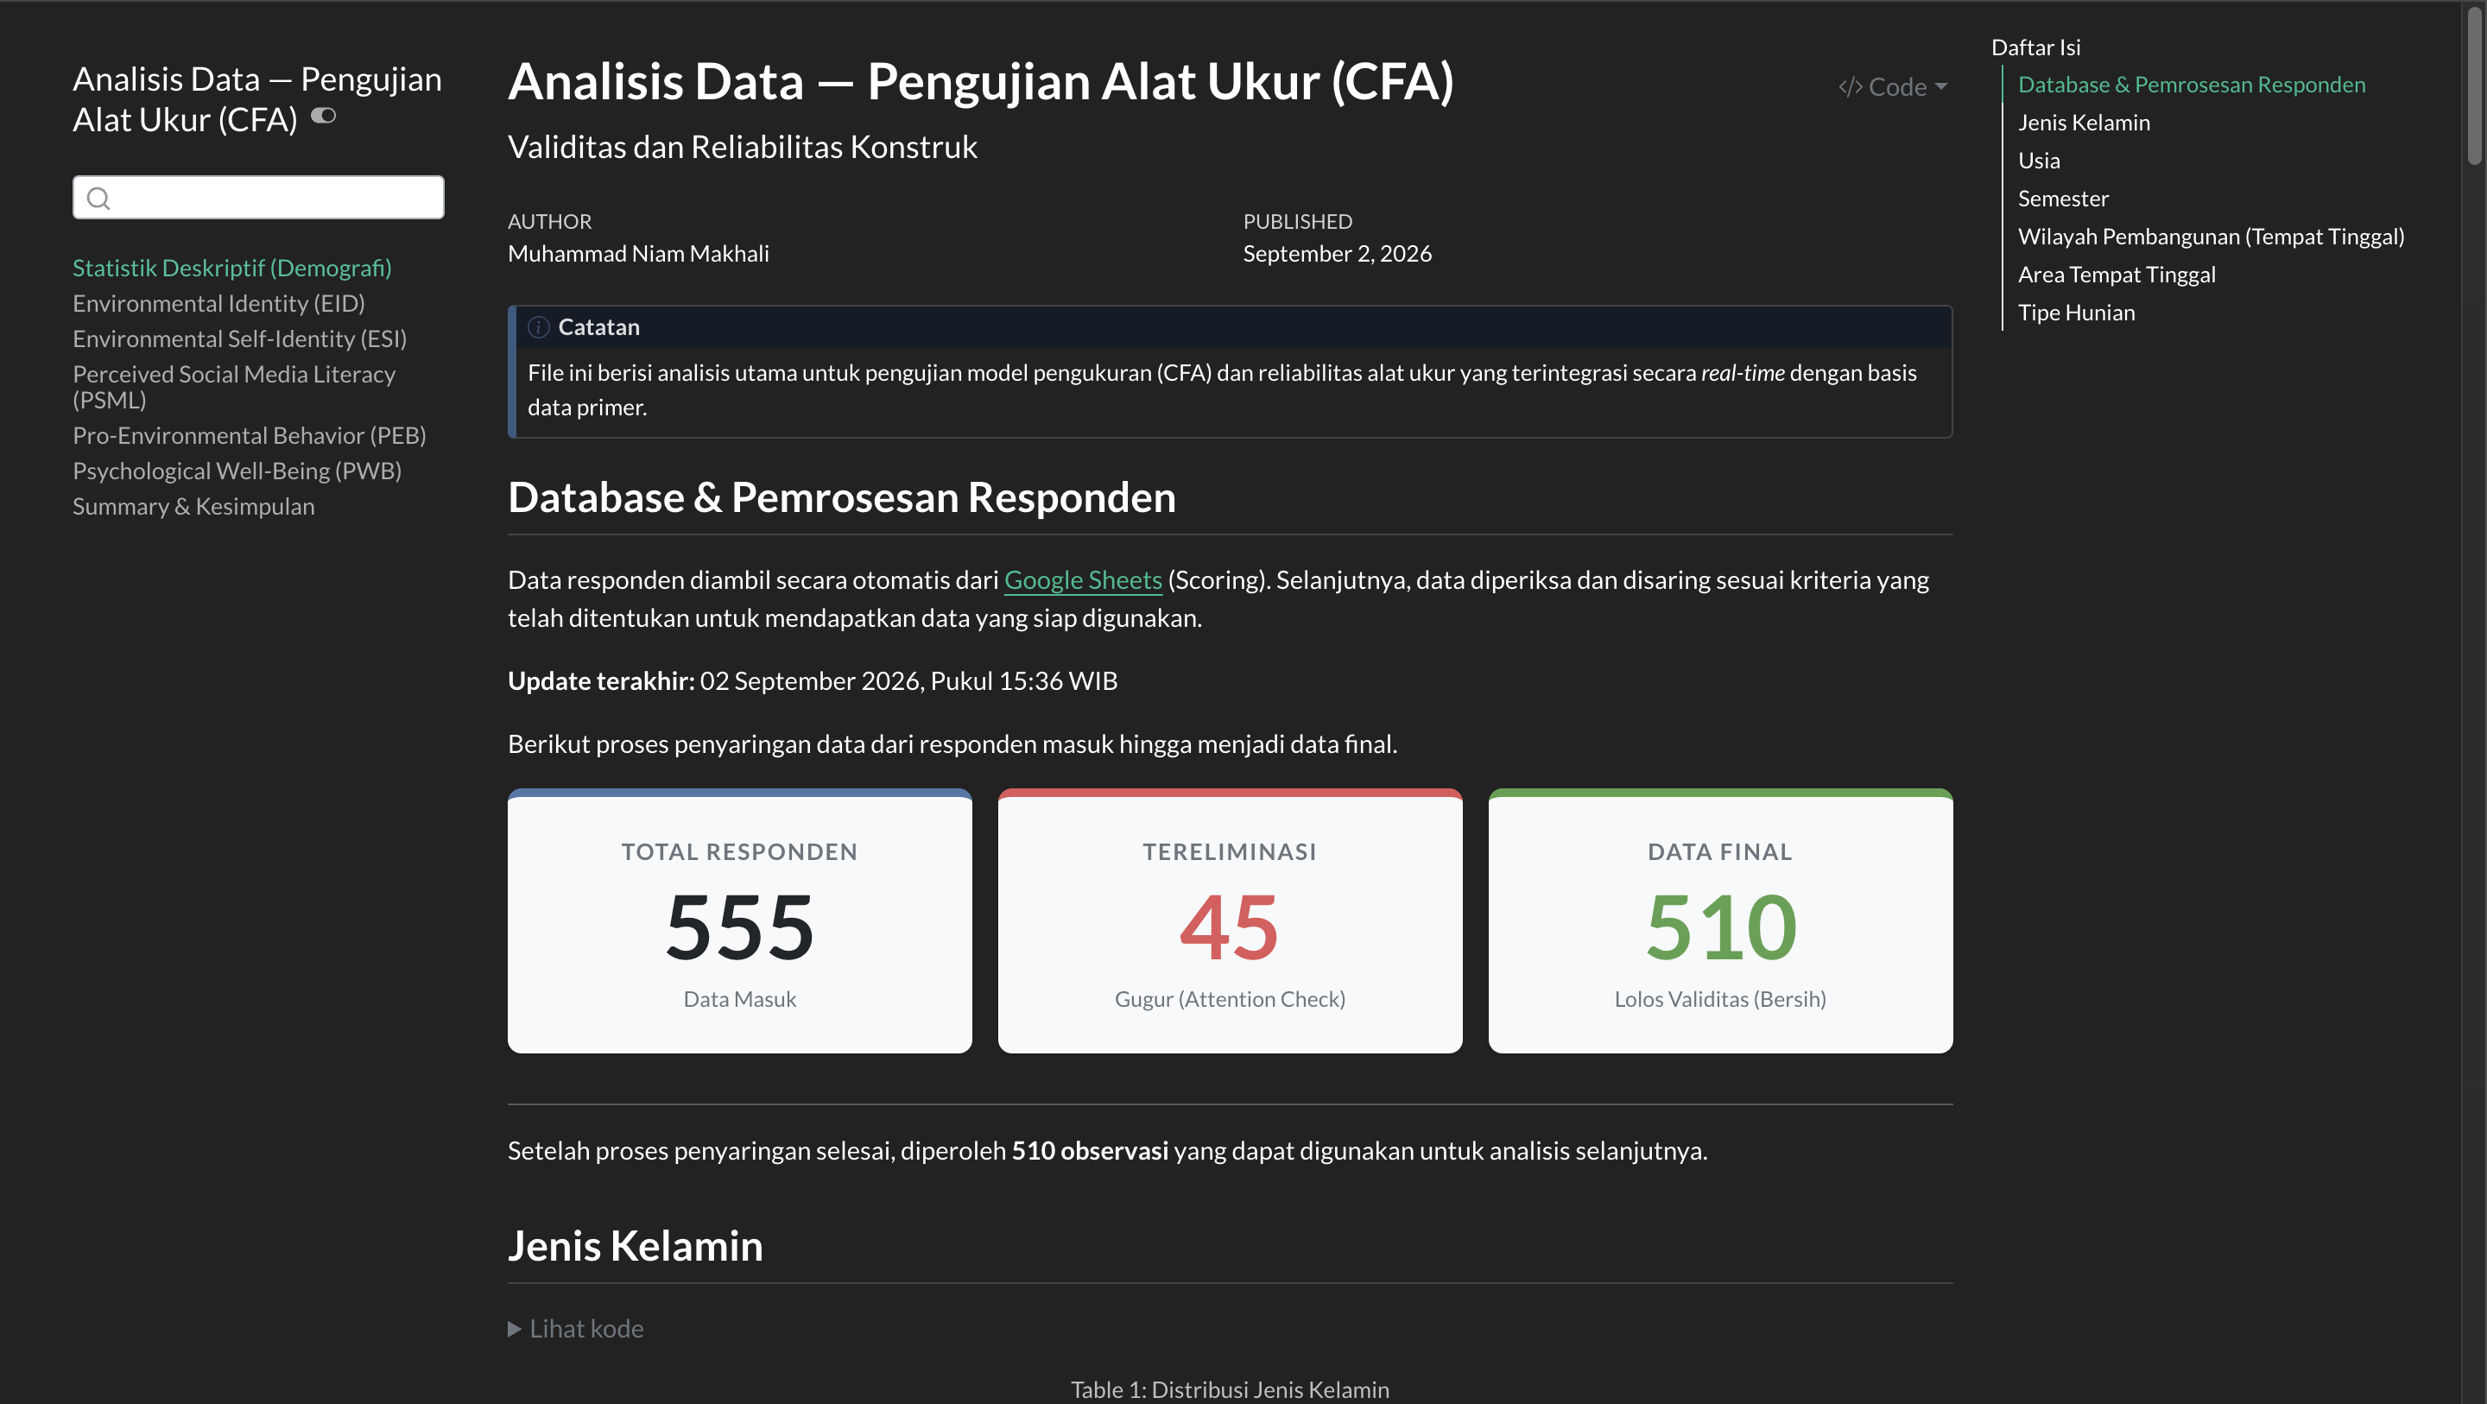Click the 'Table 1: Distribusi Jenis Kelamin' caption

[1230, 1389]
